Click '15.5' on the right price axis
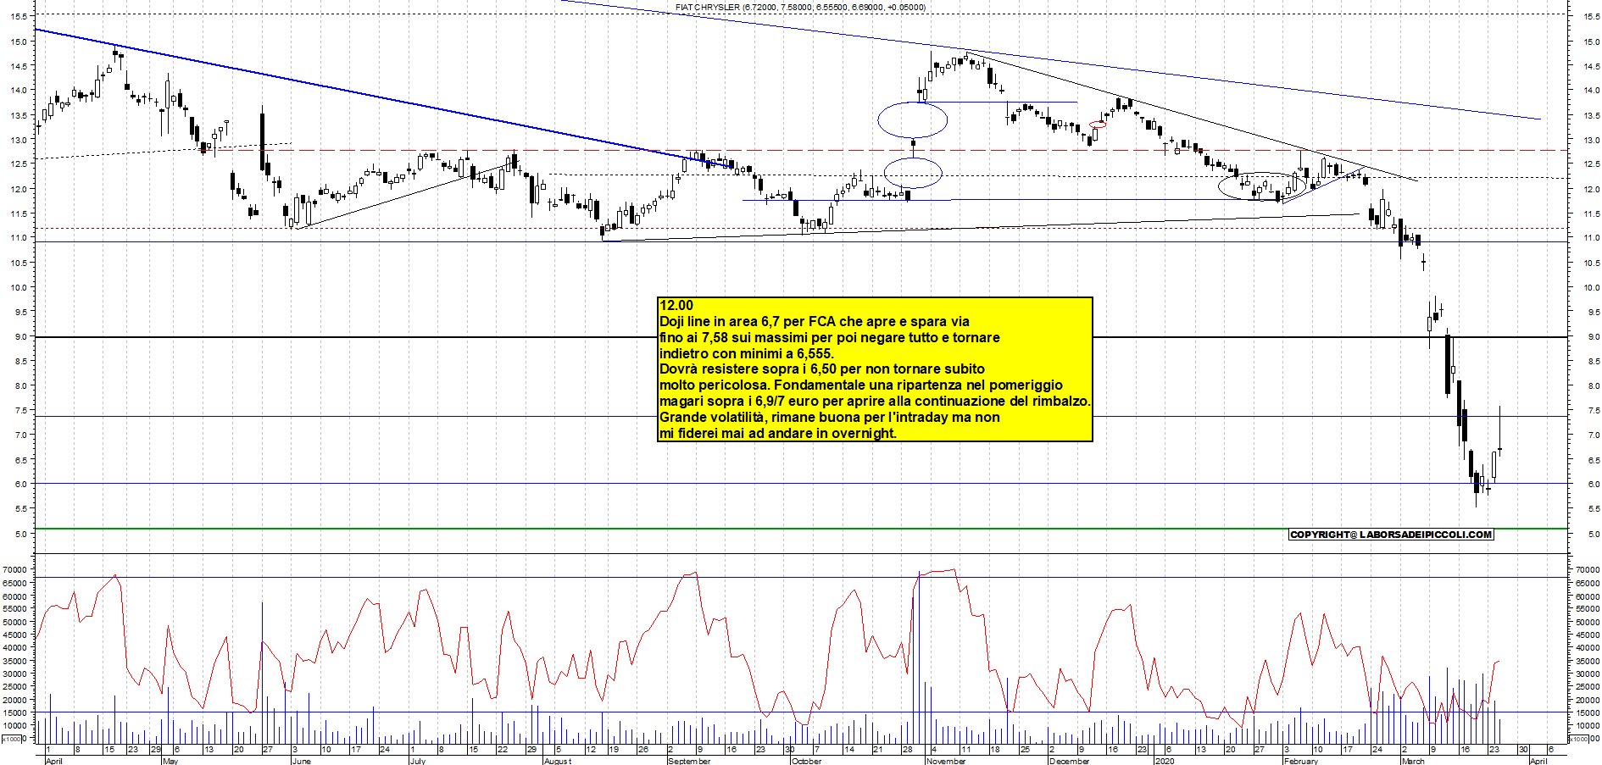1602x765 pixels. 1592,16
